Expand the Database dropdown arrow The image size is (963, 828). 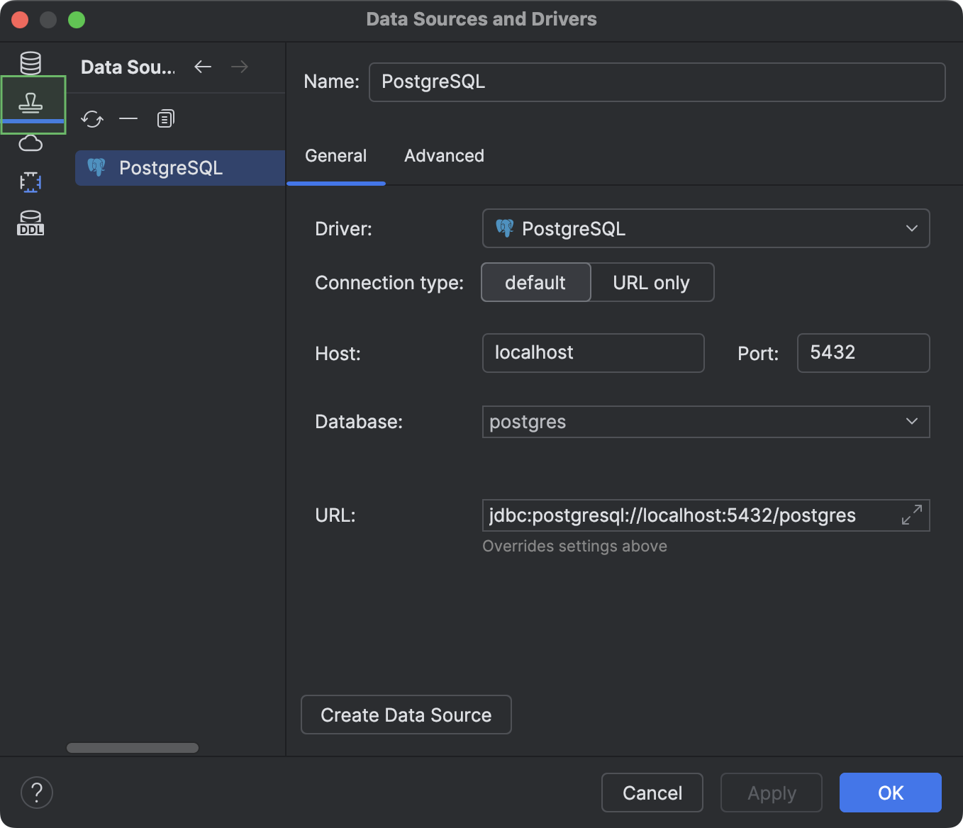click(912, 422)
